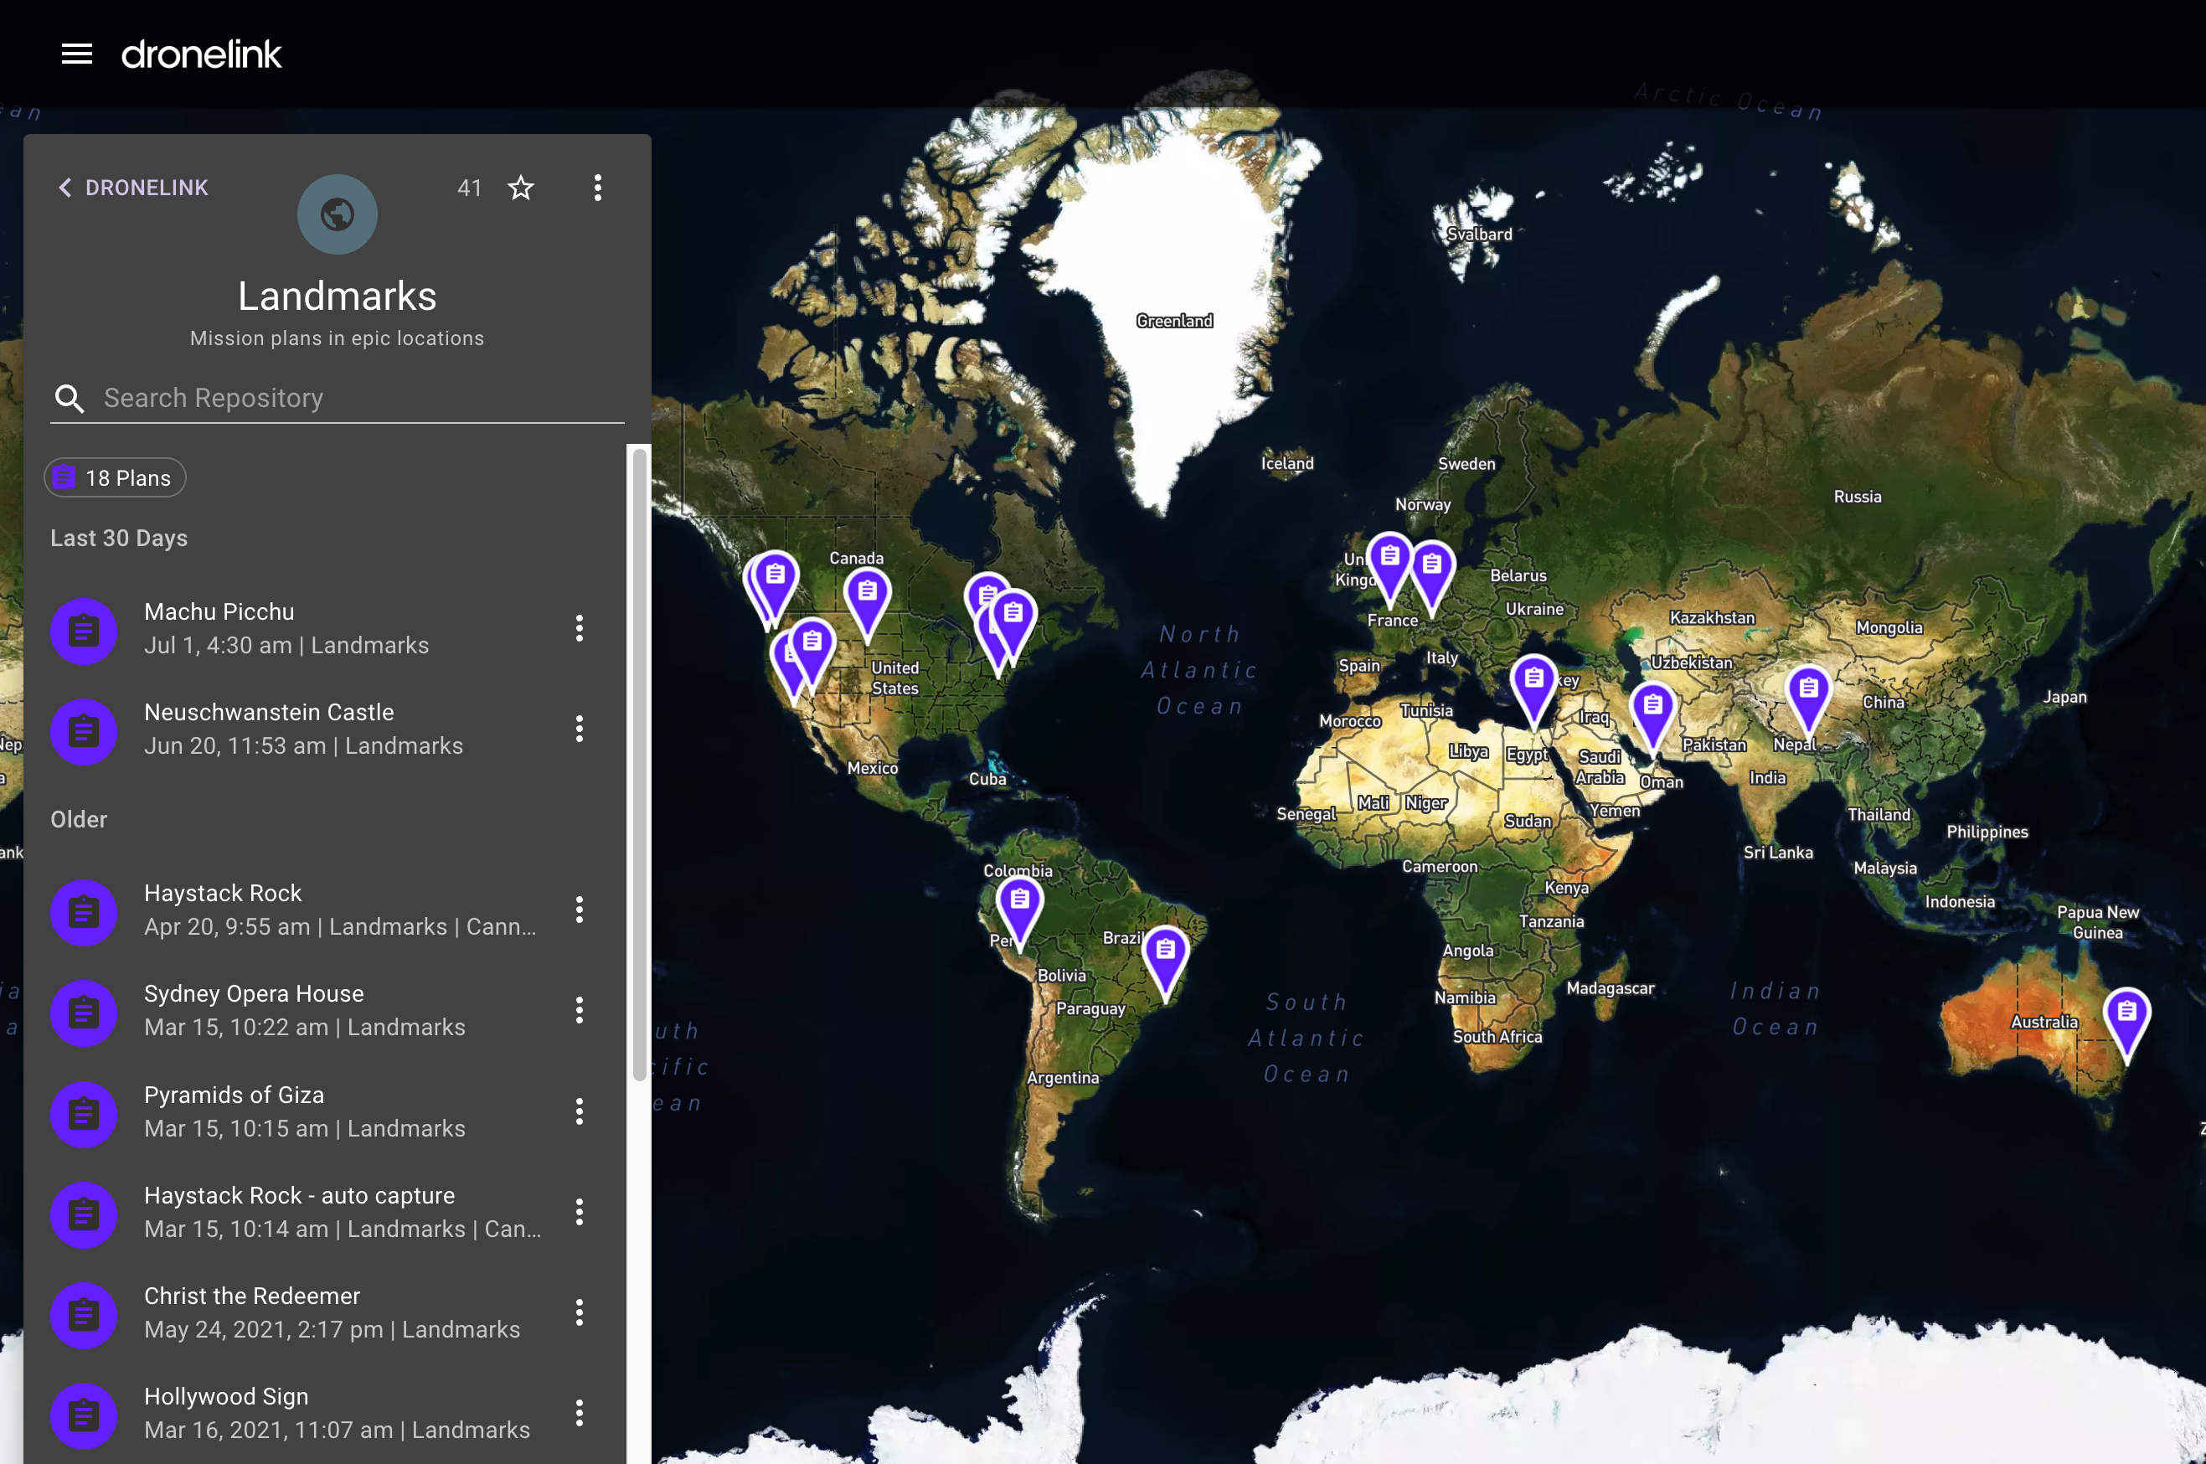Click the search magnifier icon
Image resolution: width=2206 pixels, height=1464 pixels.
70,399
